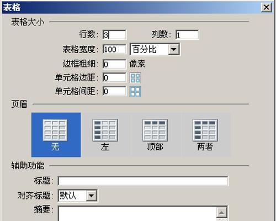Click the 表格宽度 width field

click(114, 49)
